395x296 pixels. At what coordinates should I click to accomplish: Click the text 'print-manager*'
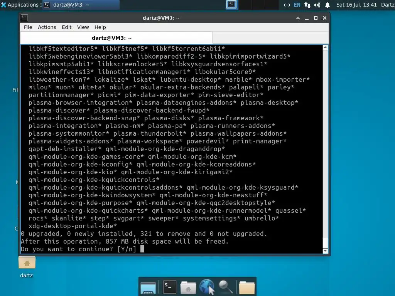(260, 141)
